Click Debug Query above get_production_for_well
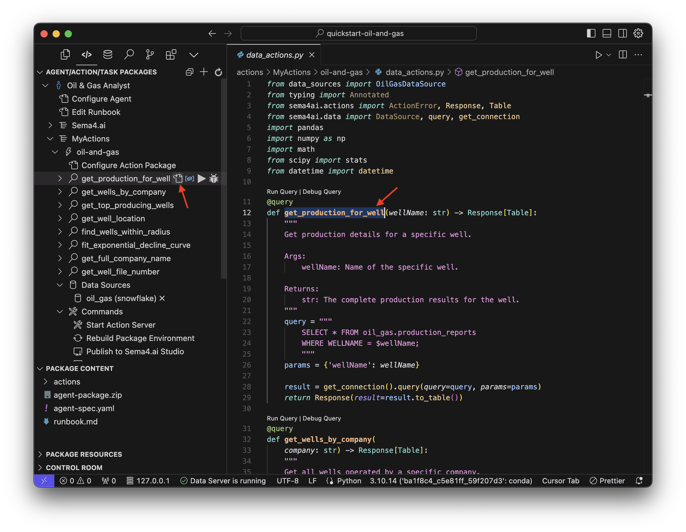686x532 pixels. pos(322,191)
